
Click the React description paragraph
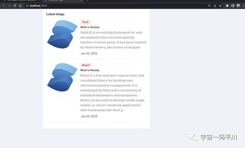click(x=113, y=93)
